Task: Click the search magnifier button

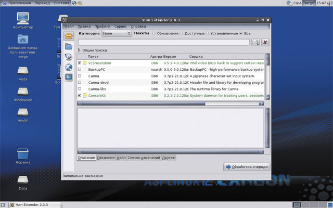Action: [255, 42]
